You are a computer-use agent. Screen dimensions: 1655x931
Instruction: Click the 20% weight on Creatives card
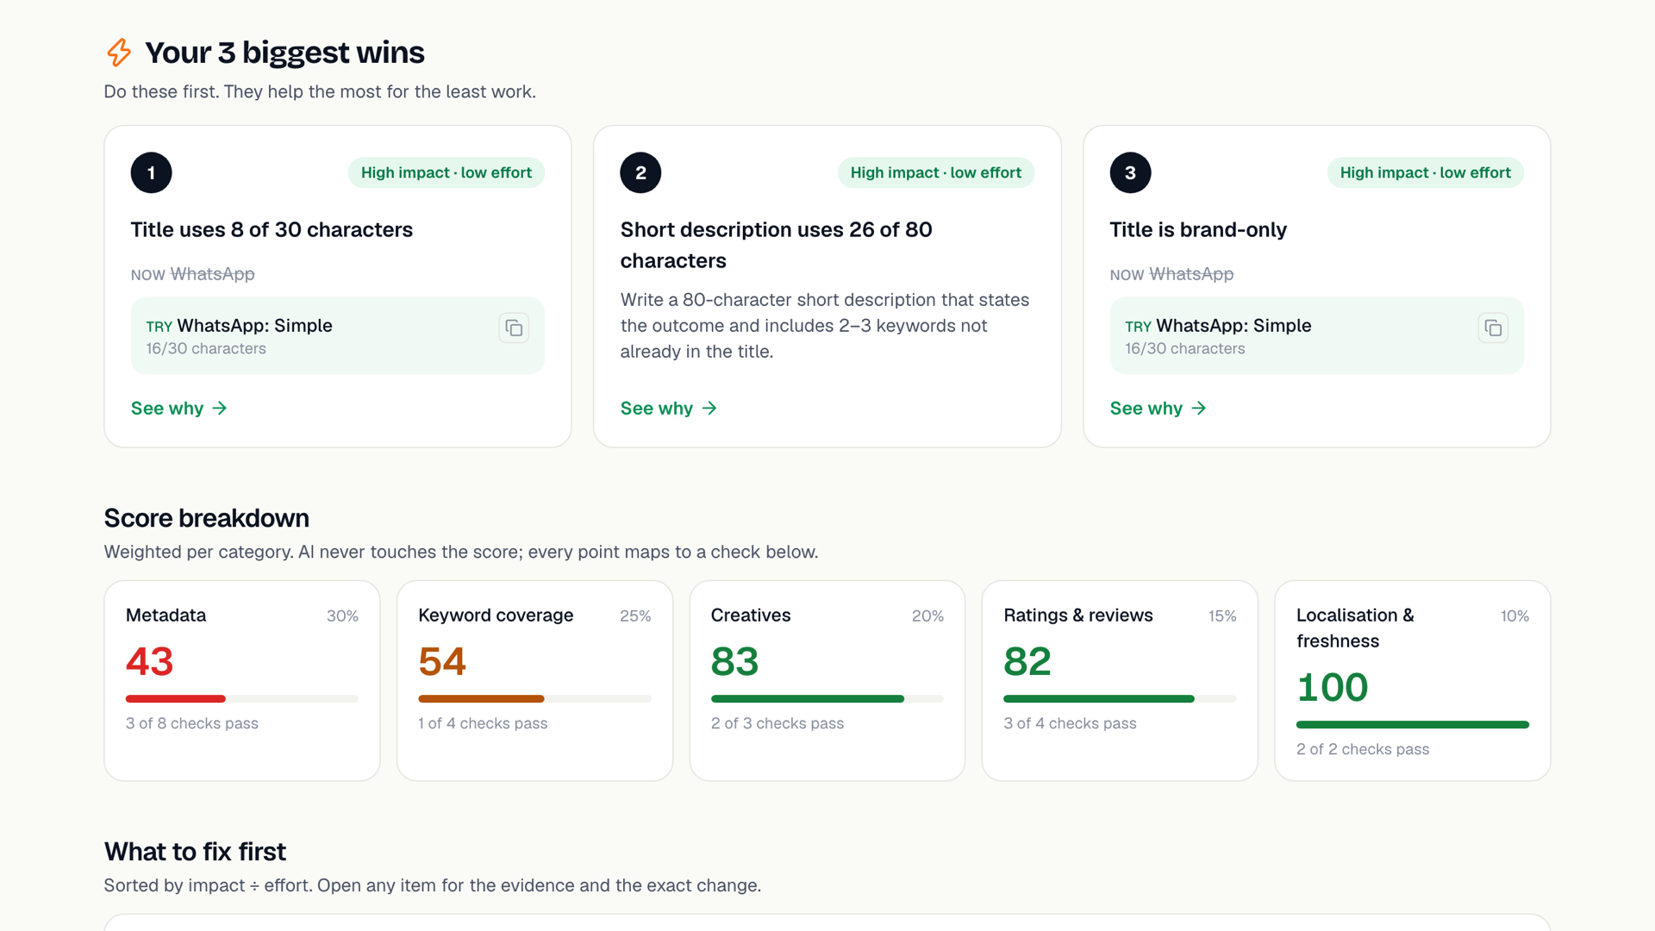pyautogui.click(x=927, y=615)
